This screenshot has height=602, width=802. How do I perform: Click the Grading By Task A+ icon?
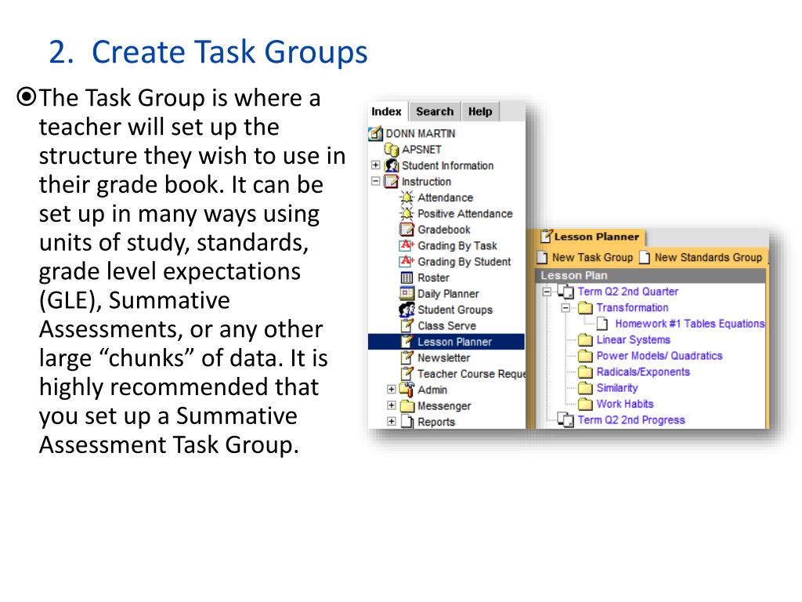tap(406, 245)
